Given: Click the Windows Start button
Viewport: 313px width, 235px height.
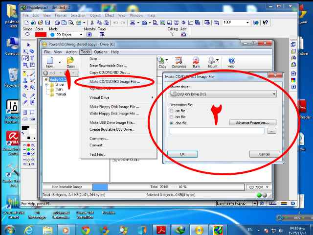Looking at the screenshot, I should (9, 230).
